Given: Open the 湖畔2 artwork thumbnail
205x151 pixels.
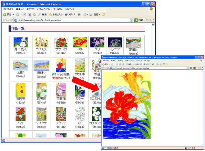Looking at the screenshot, I should point(41,65).
